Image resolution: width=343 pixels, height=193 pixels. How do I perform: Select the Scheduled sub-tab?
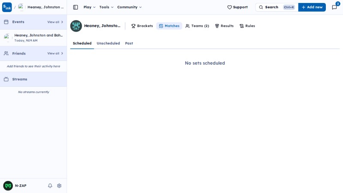(82, 43)
